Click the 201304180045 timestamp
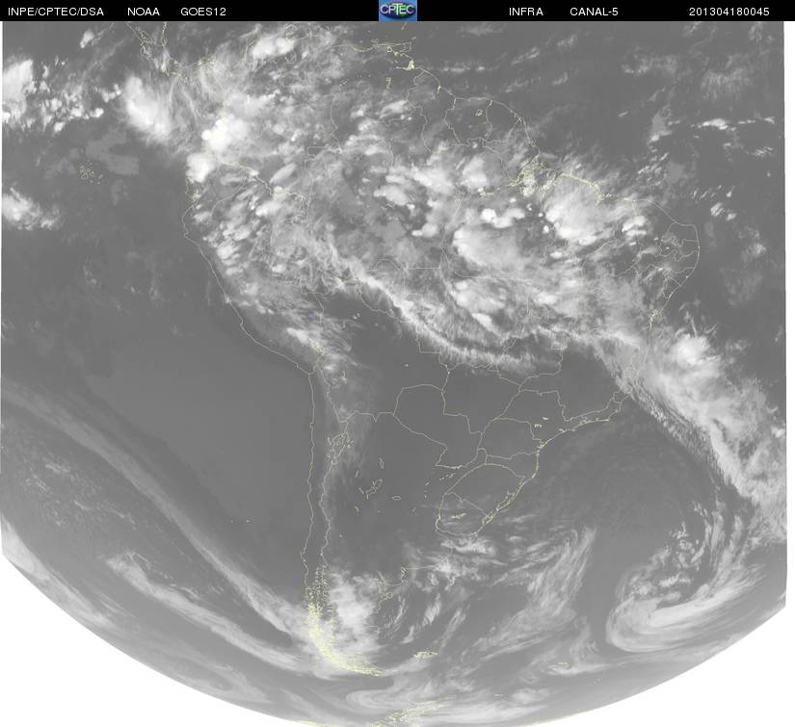795x727 pixels. coord(729,12)
